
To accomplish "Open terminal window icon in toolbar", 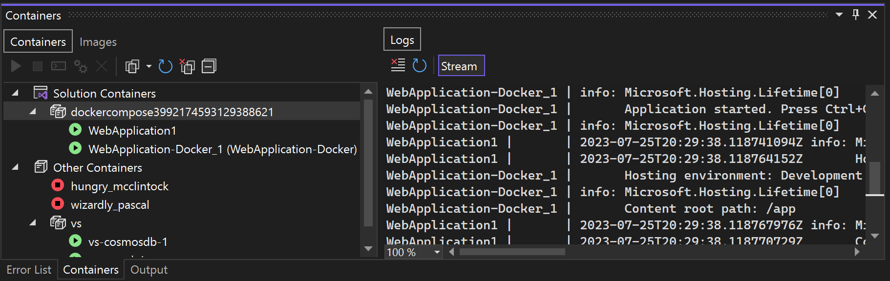I will [x=59, y=66].
